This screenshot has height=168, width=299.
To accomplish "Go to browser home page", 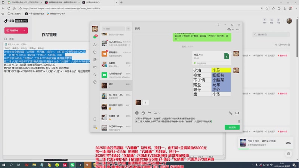I will click(14, 8).
